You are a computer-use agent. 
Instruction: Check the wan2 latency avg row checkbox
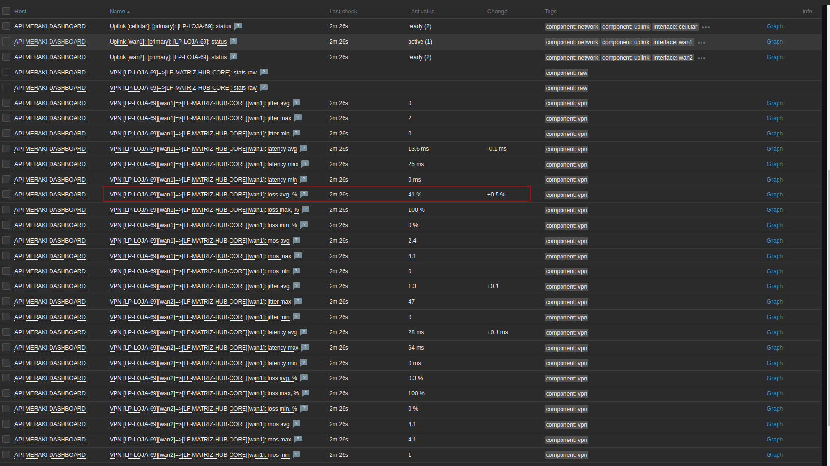[x=6, y=332]
